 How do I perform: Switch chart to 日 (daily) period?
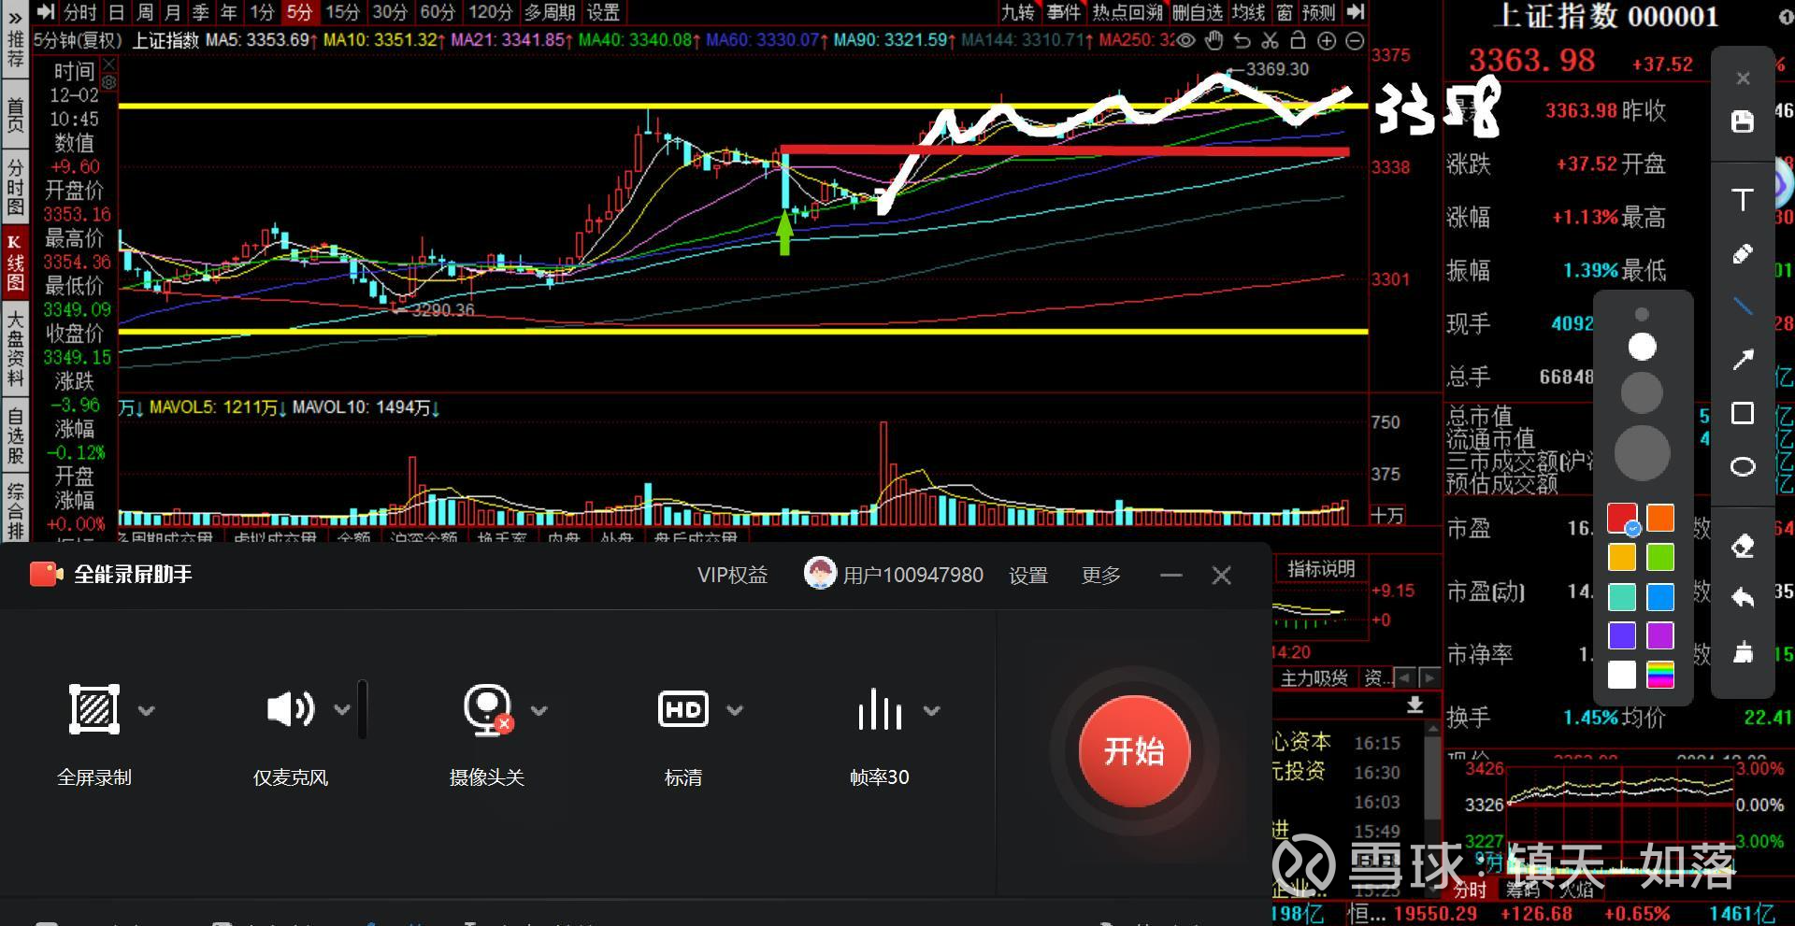[116, 11]
